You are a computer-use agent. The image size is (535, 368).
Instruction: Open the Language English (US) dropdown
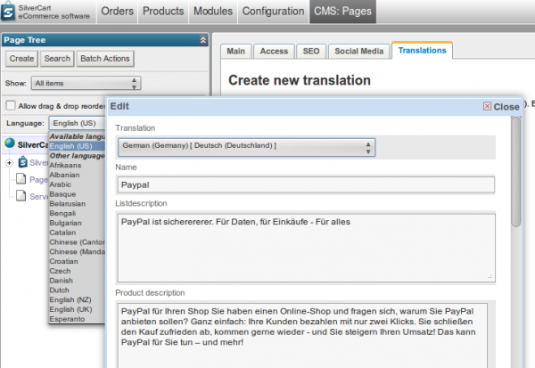[x=77, y=123]
